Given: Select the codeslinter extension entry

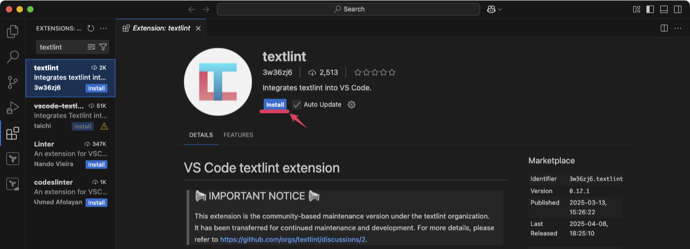Looking at the screenshot, I should 70,192.
